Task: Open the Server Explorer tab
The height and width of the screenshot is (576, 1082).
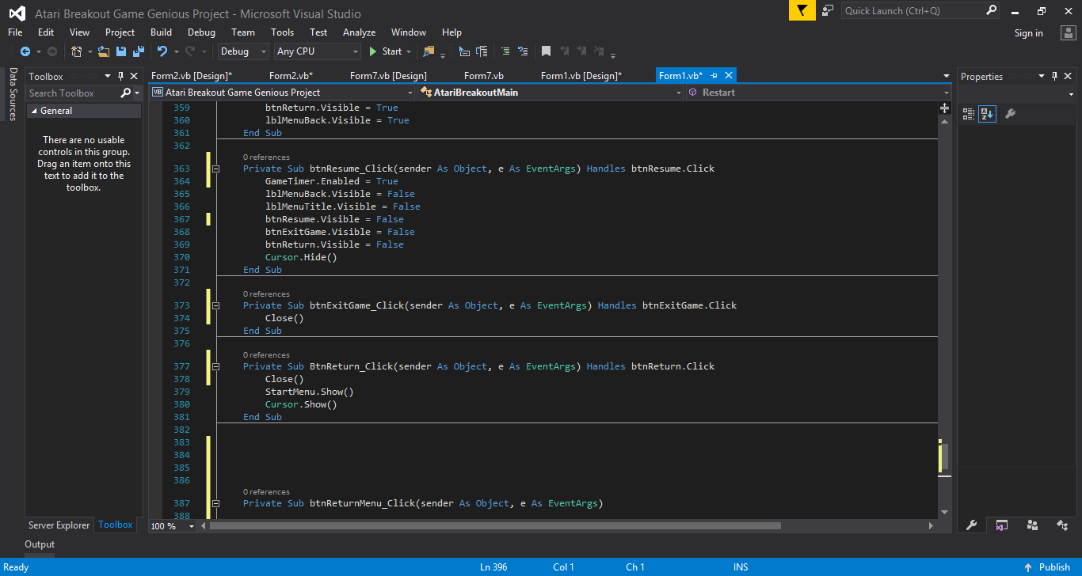Action: 59,525
